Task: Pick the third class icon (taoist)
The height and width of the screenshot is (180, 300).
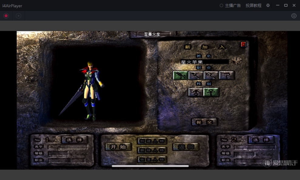Action: coord(211,75)
